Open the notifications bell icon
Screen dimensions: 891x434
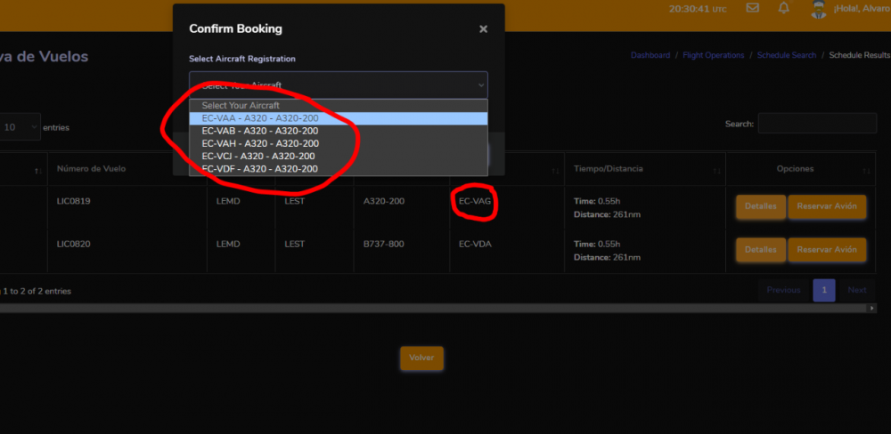point(784,9)
